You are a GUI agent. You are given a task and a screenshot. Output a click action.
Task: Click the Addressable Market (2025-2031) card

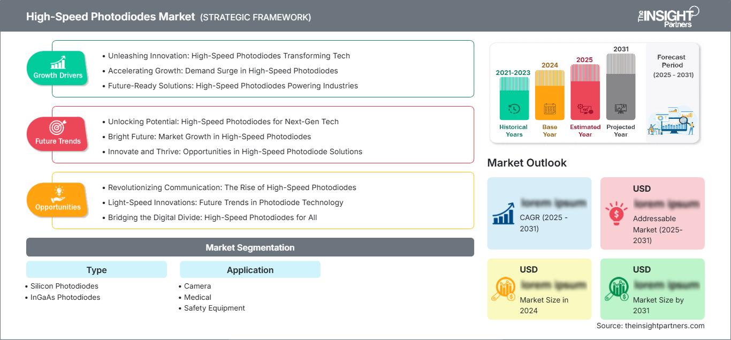652,213
